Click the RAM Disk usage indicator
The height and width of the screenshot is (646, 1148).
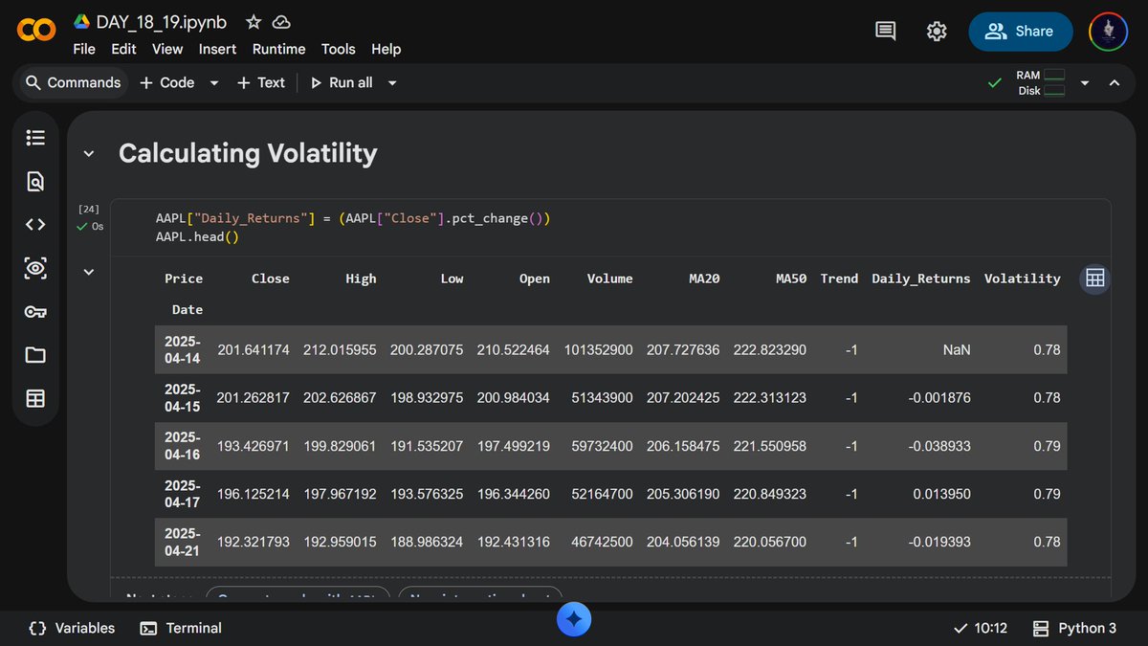point(1041,82)
